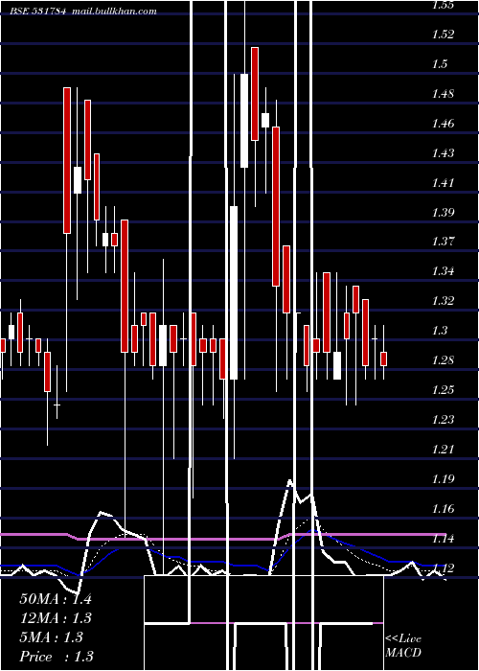Select the 50MA : 1.4 readout
The height and width of the screenshot is (671, 479).
click(56, 599)
